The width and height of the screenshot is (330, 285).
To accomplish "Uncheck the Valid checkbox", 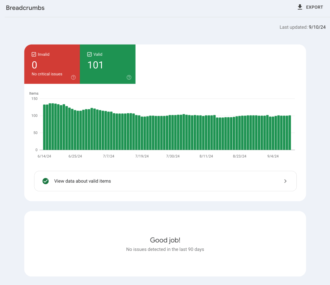I will pyautogui.click(x=89, y=54).
